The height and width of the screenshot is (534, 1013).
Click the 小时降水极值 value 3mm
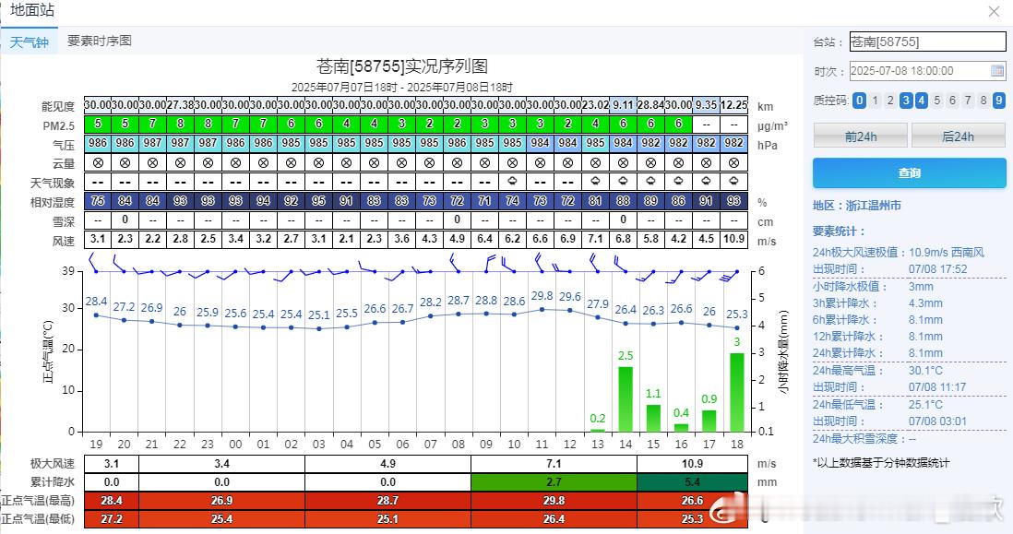(921, 287)
